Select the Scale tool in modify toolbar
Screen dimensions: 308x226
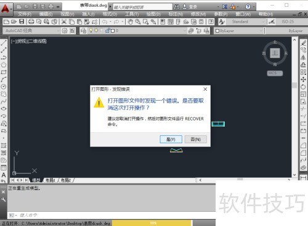point(303,94)
